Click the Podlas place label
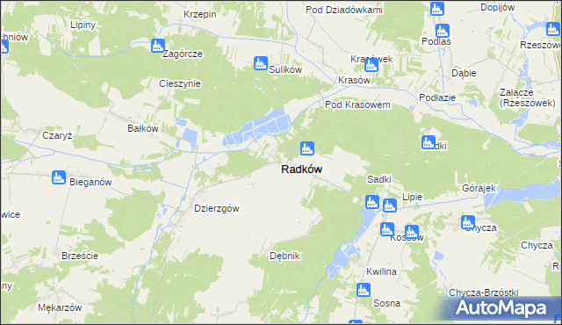562x325 pixels. (436, 41)
